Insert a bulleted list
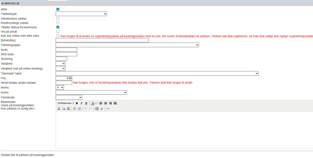The image size is (313, 158). point(74,108)
